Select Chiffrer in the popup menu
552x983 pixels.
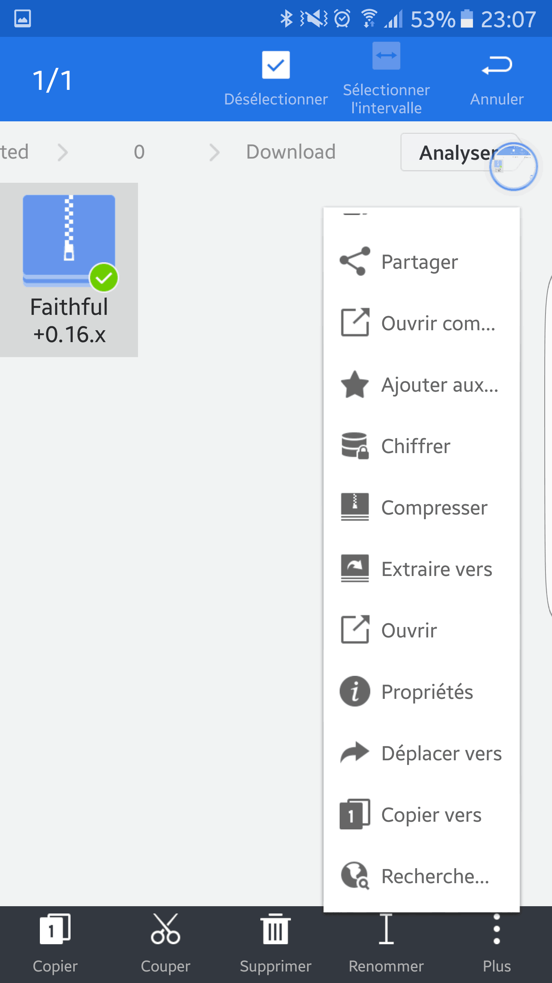pyautogui.click(x=416, y=446)
